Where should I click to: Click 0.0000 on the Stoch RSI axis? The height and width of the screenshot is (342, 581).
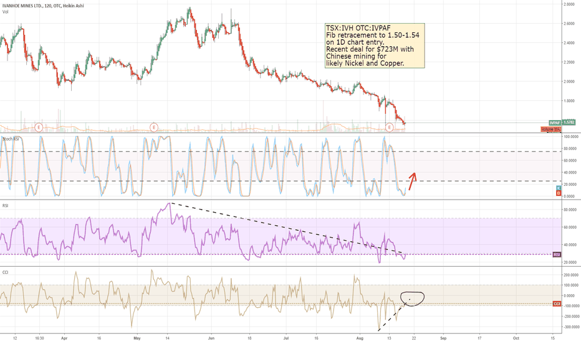[x=570, y=196]
